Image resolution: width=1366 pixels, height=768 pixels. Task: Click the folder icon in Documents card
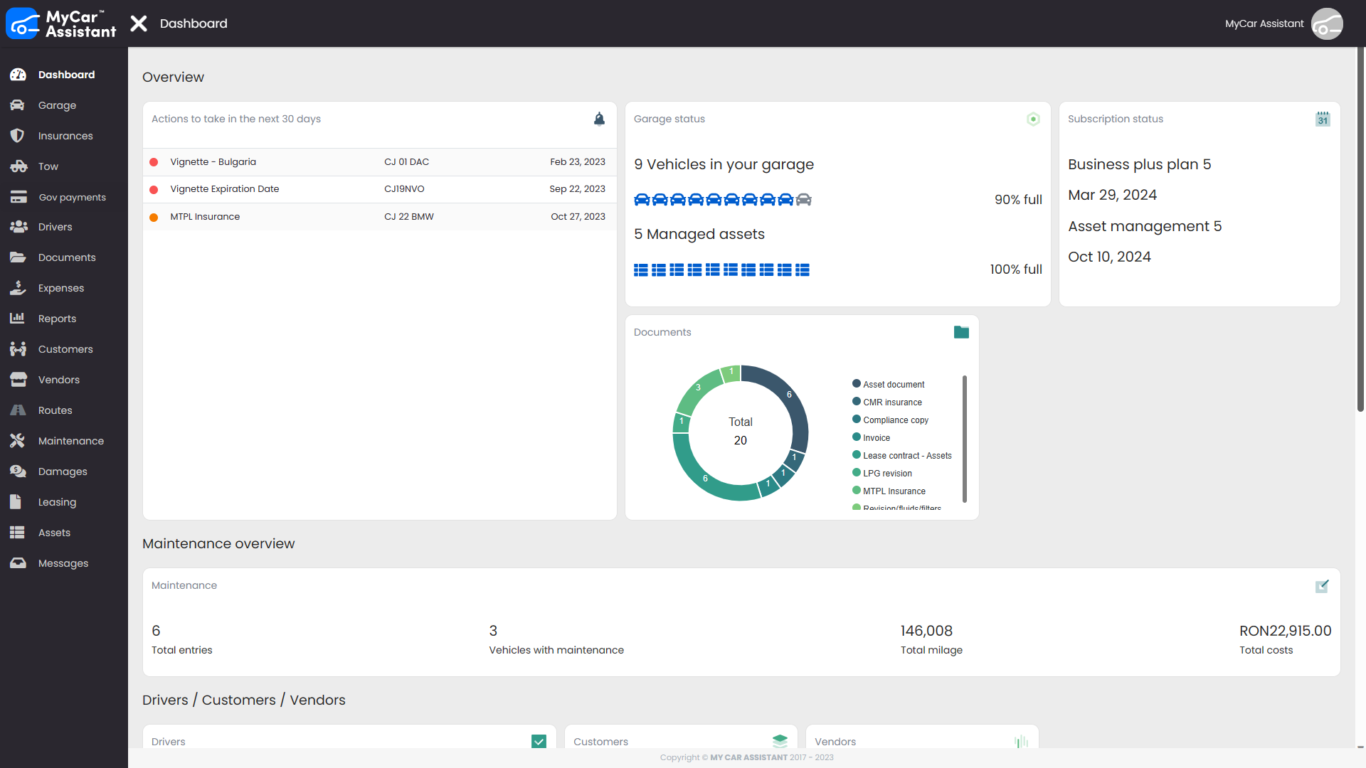click(961, 332)
